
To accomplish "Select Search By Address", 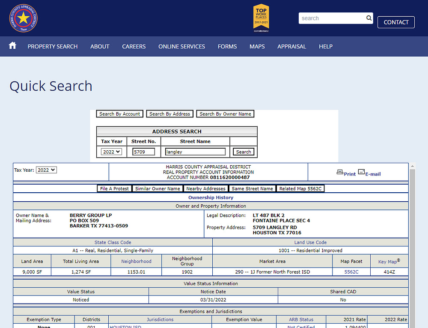I will pyautogui.click(x=170, y=114).
